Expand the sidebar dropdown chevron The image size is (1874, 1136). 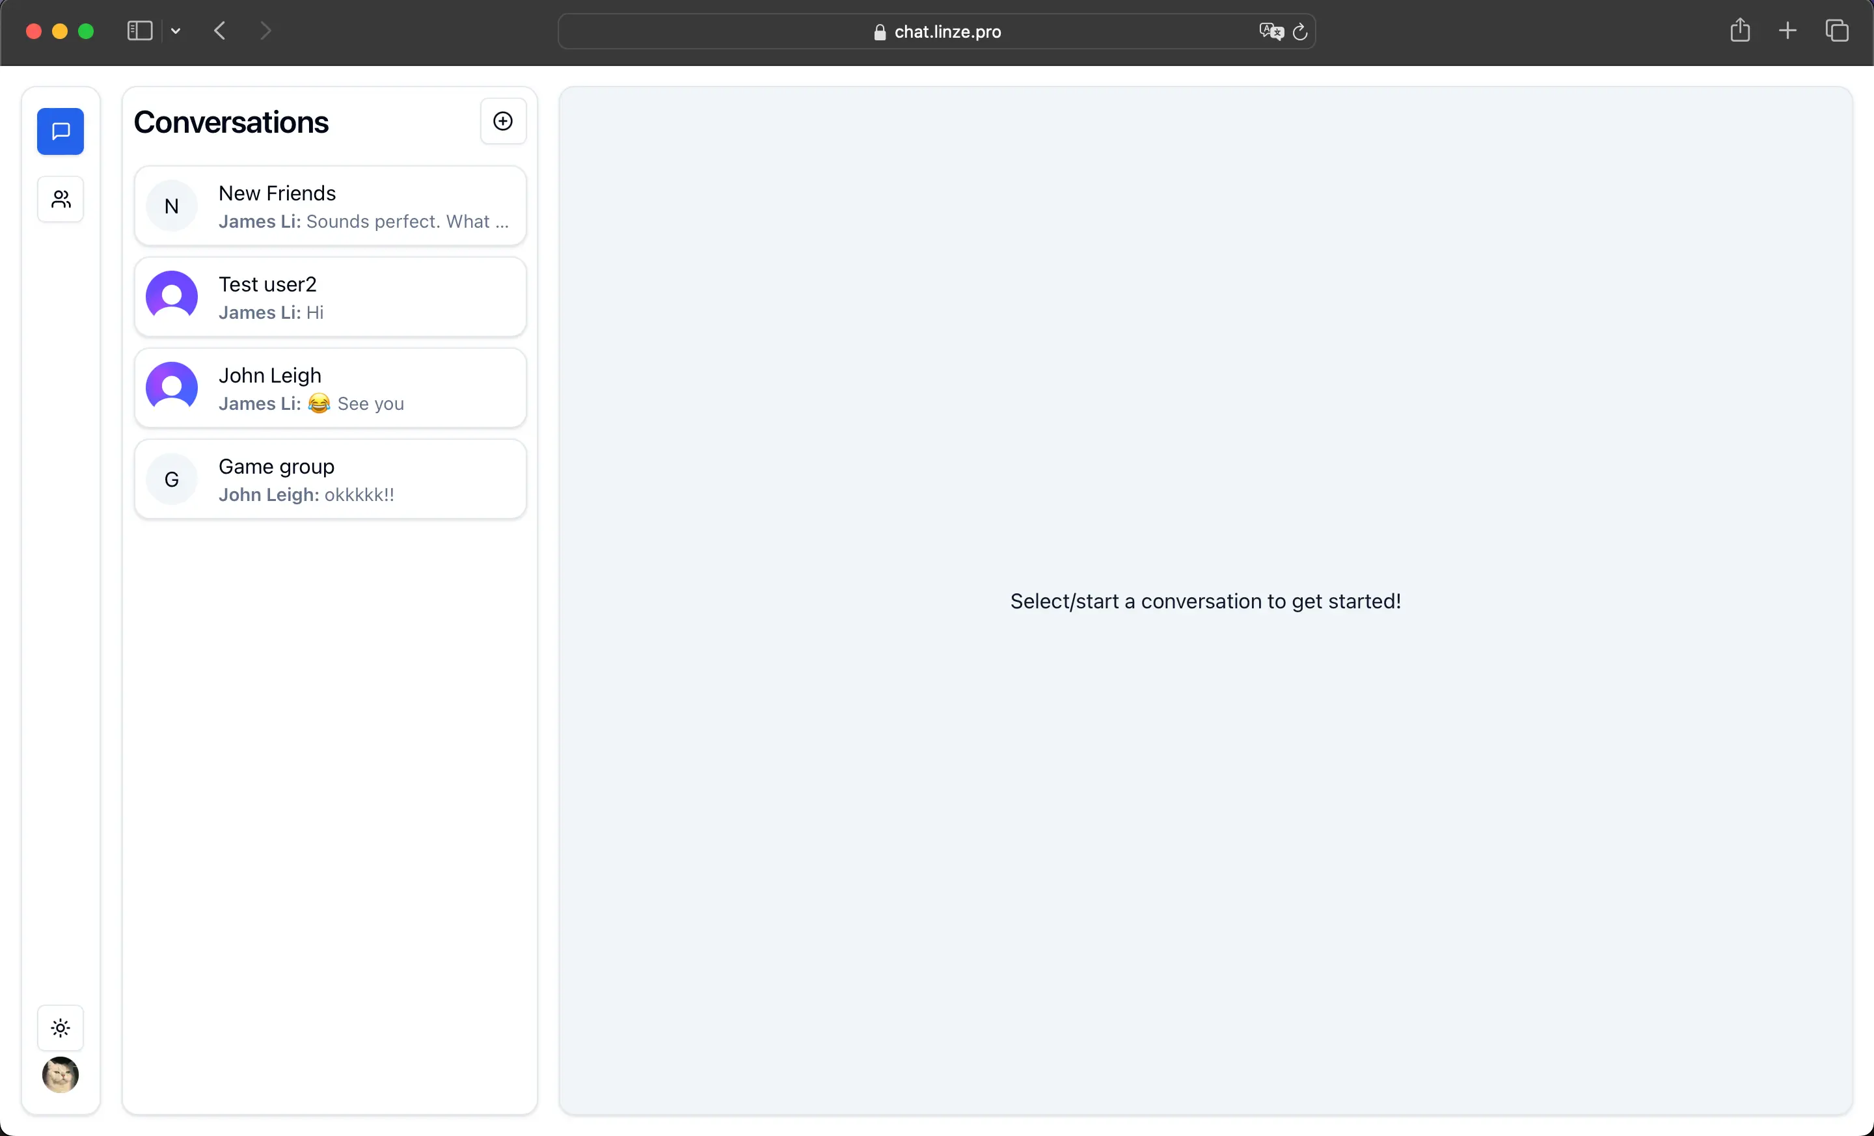(x=176, y=31)
